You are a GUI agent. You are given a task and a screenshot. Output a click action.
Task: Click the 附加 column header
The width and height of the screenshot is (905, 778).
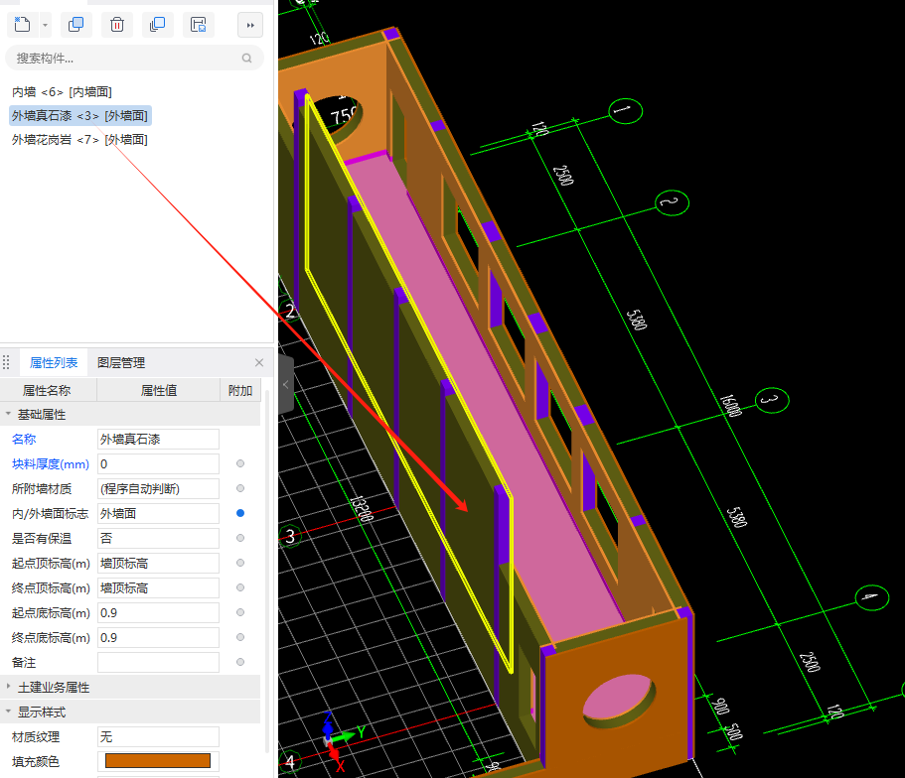pyautogui.click(x=240, y=390)
